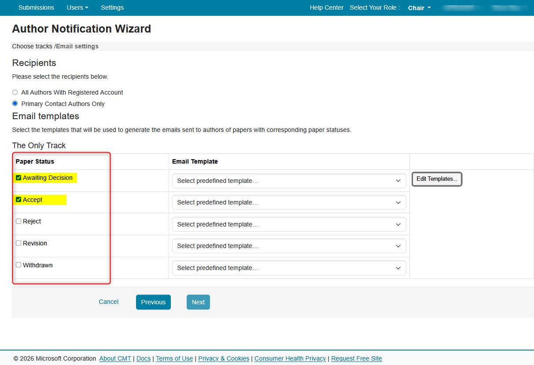Go to the Submissions page
The width and height of the screenshot is (534, 365).
click(x=36, y=7)
